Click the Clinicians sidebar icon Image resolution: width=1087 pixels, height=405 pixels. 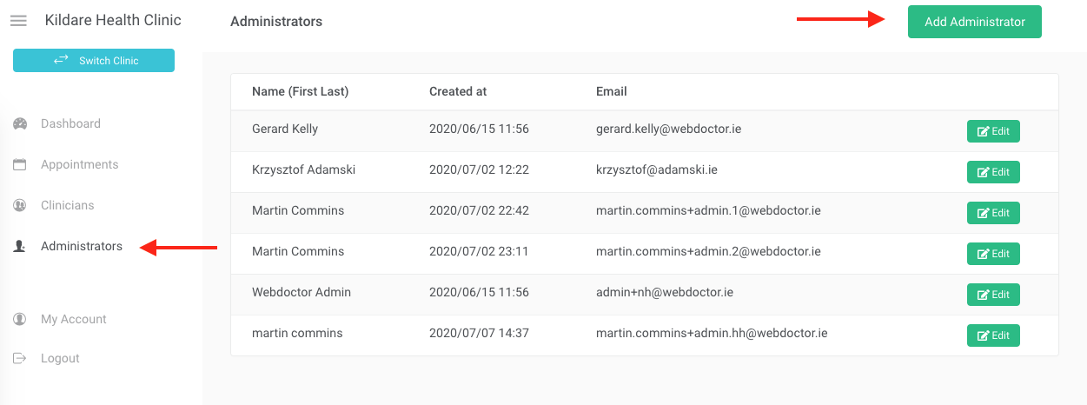[x=19, y=205]
